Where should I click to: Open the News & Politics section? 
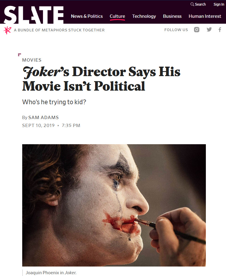[87, 16]
